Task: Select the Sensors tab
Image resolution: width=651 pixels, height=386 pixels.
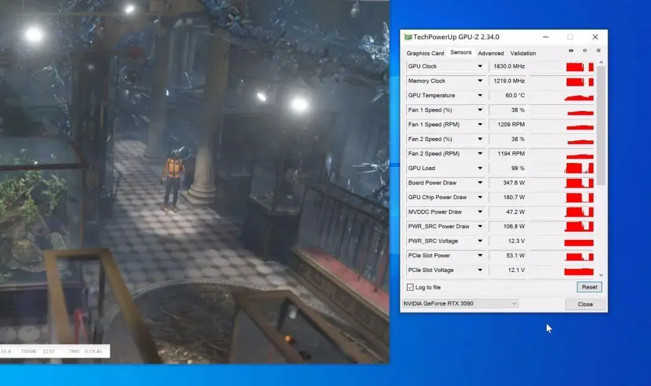Action: pyautogui.click(x=461, y=52)
